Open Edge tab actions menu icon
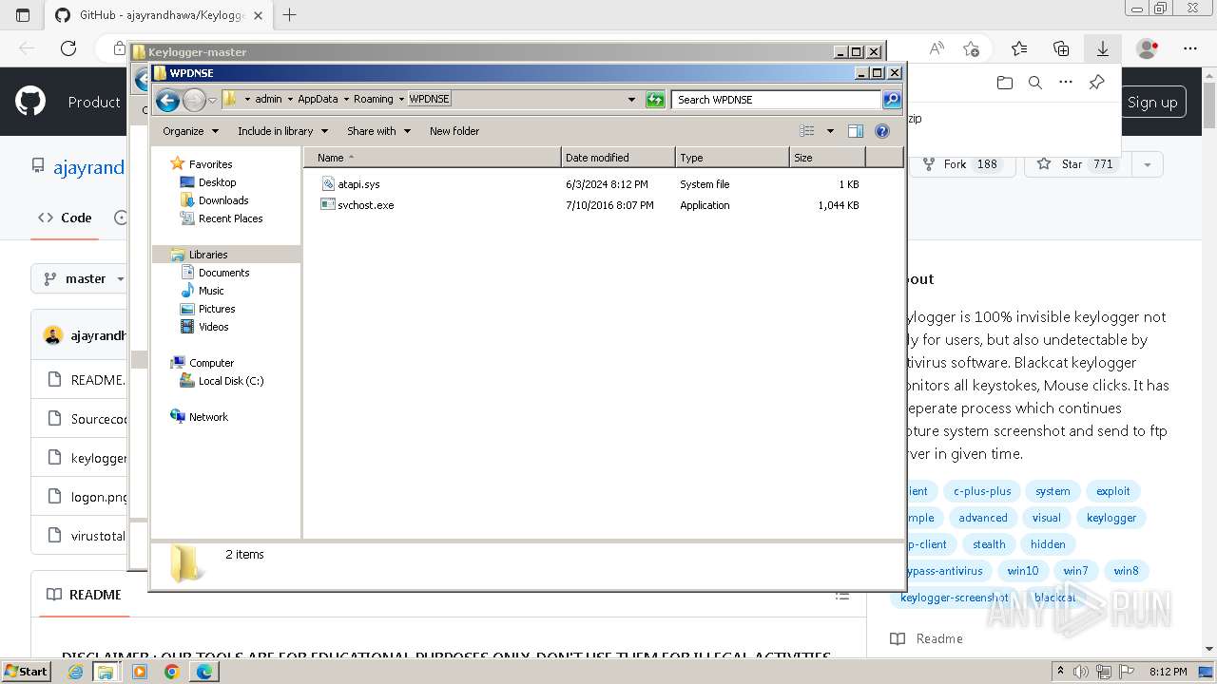1217x684 pixels. tap(23, 15)
